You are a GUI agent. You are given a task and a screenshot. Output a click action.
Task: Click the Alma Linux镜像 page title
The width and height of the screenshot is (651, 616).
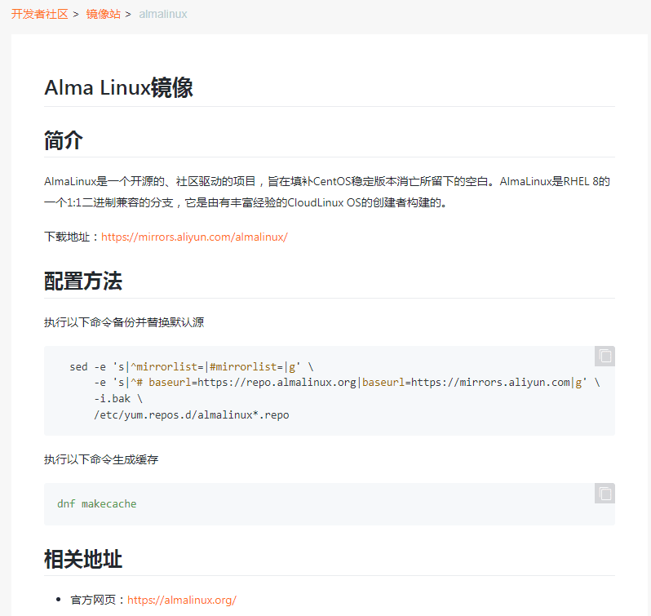(x=118, y=87)
